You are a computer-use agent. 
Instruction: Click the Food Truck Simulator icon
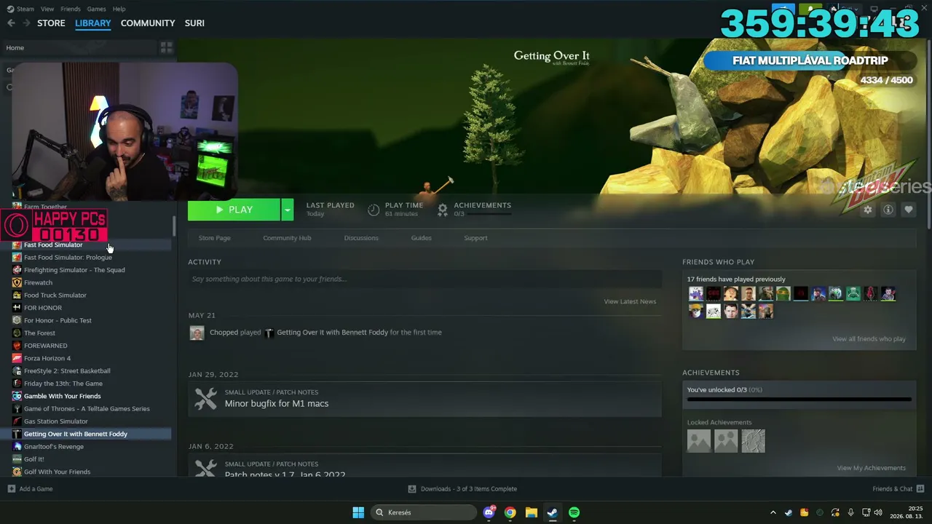tap(17, 295)
